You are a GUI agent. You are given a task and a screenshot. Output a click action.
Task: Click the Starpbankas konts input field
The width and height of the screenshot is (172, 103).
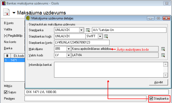coord(82,42)
